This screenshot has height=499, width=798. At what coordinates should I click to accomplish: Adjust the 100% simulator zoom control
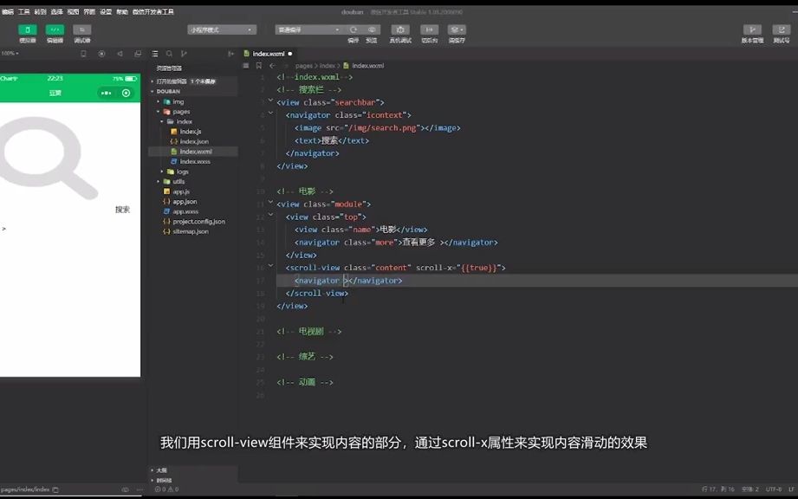tap(12, 54)
